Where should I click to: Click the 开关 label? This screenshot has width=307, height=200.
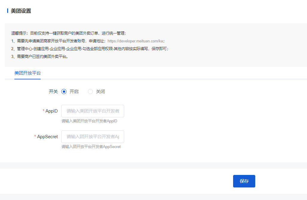click(x=53, y=91)
